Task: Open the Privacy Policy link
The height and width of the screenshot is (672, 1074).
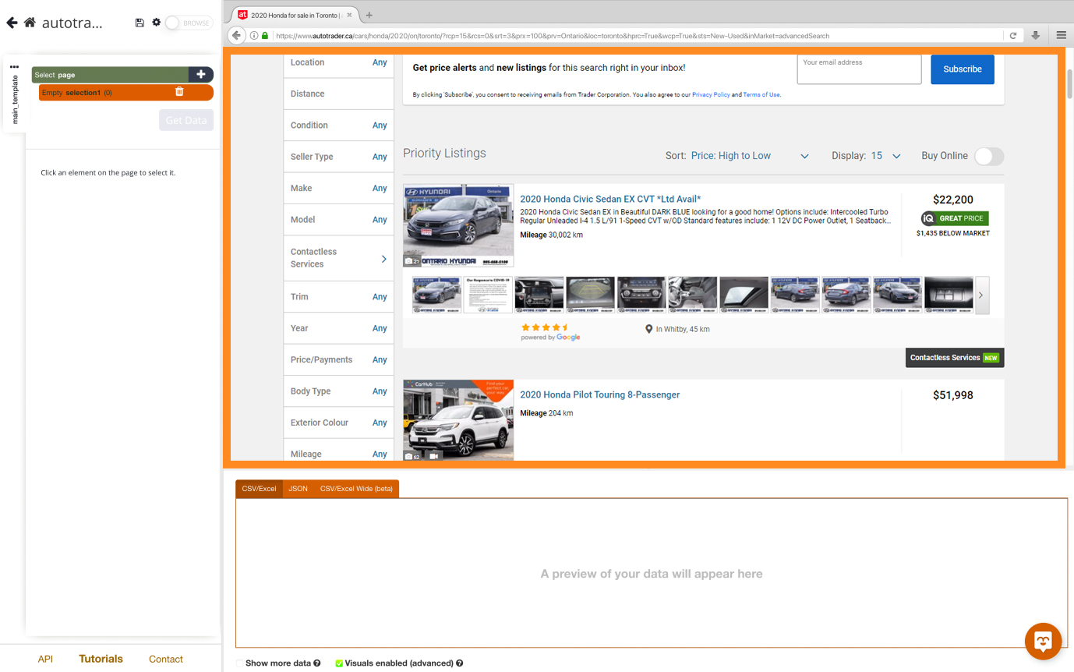Action: (711, 94)
